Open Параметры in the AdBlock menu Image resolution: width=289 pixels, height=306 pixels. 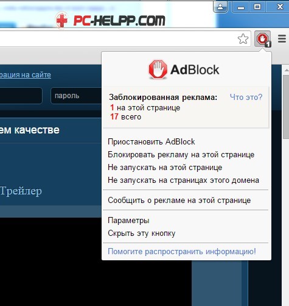128,221
